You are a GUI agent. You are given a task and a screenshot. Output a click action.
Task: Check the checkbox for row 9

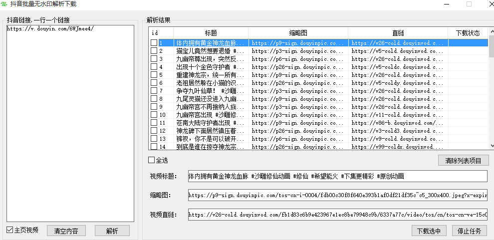(x=154, y=107)
